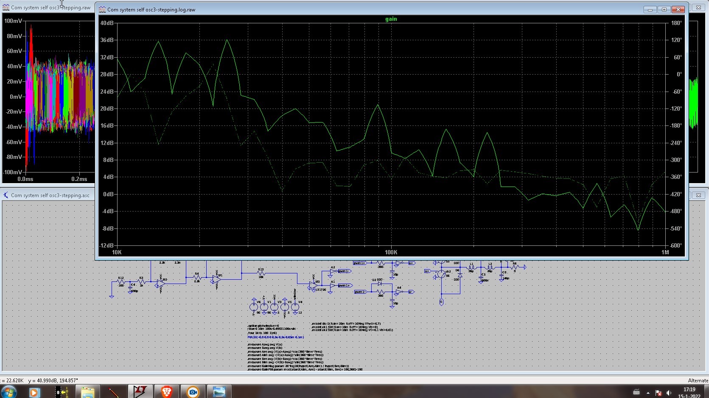Select switch sk2 S6
Image resolution: width=709 pixels, height=398 pixels.
pyautogui.click(x=442, y=274)
